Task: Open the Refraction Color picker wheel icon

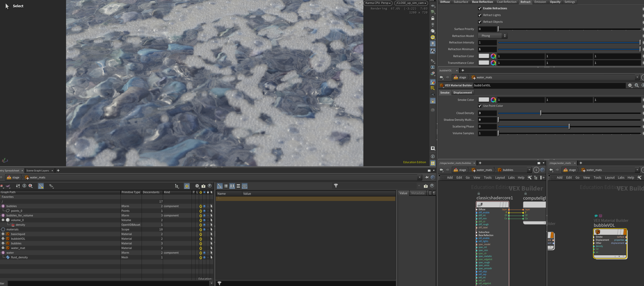Action: tap(493, 56)
